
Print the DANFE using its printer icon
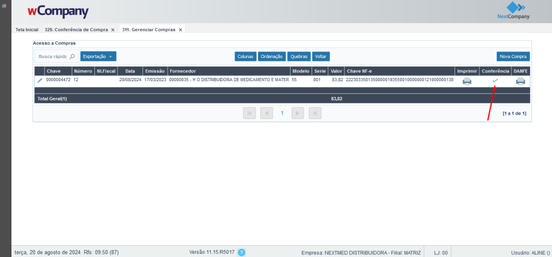[520, 81]
